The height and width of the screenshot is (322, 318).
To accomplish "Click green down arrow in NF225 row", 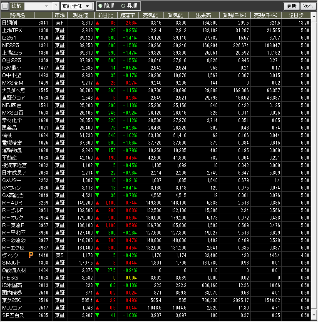I will pyautogui.click(x=97, y=45).
